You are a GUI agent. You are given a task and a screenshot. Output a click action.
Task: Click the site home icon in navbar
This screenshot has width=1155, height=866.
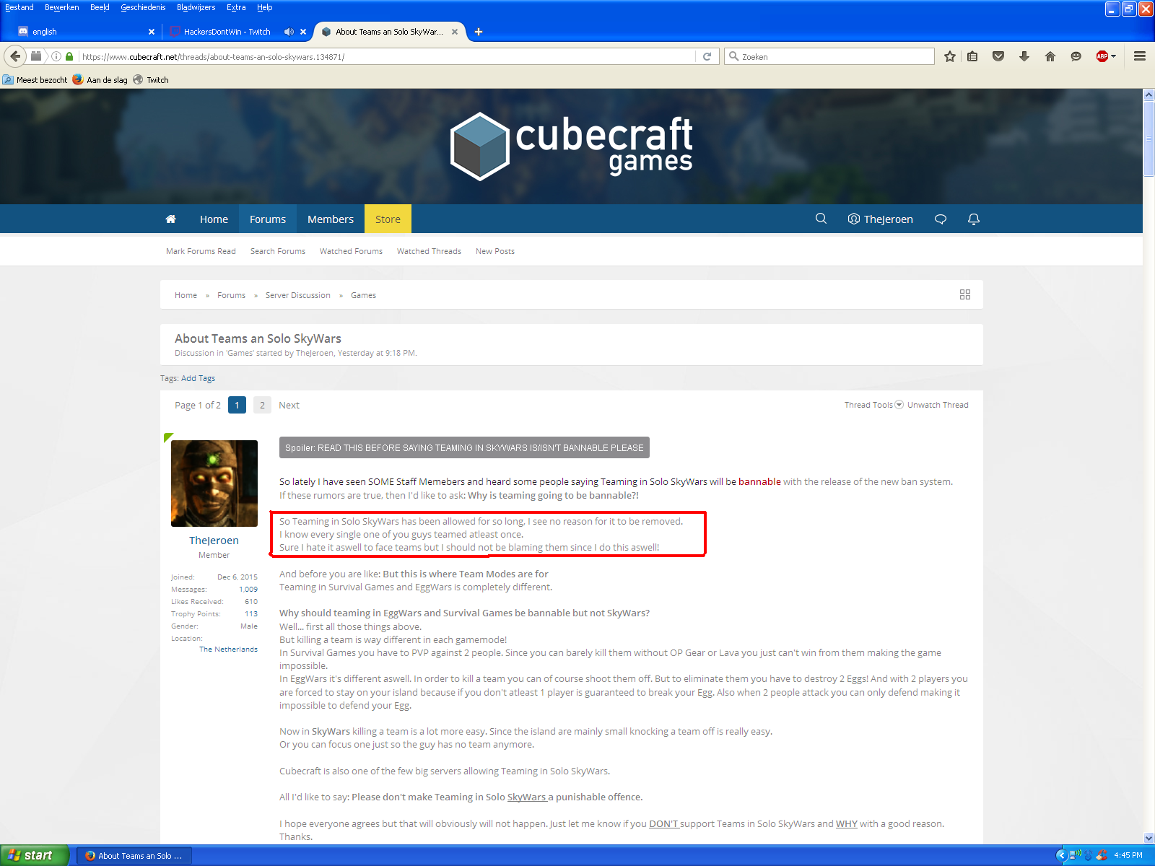pos(171,219)
